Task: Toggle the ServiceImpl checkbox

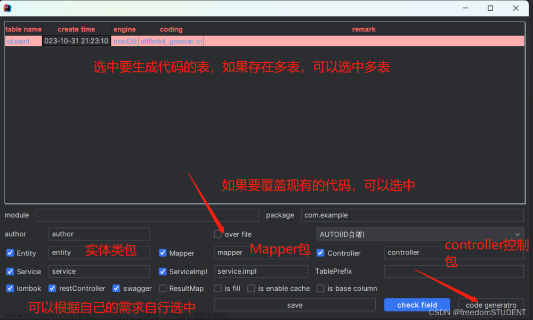Action: 163,272
